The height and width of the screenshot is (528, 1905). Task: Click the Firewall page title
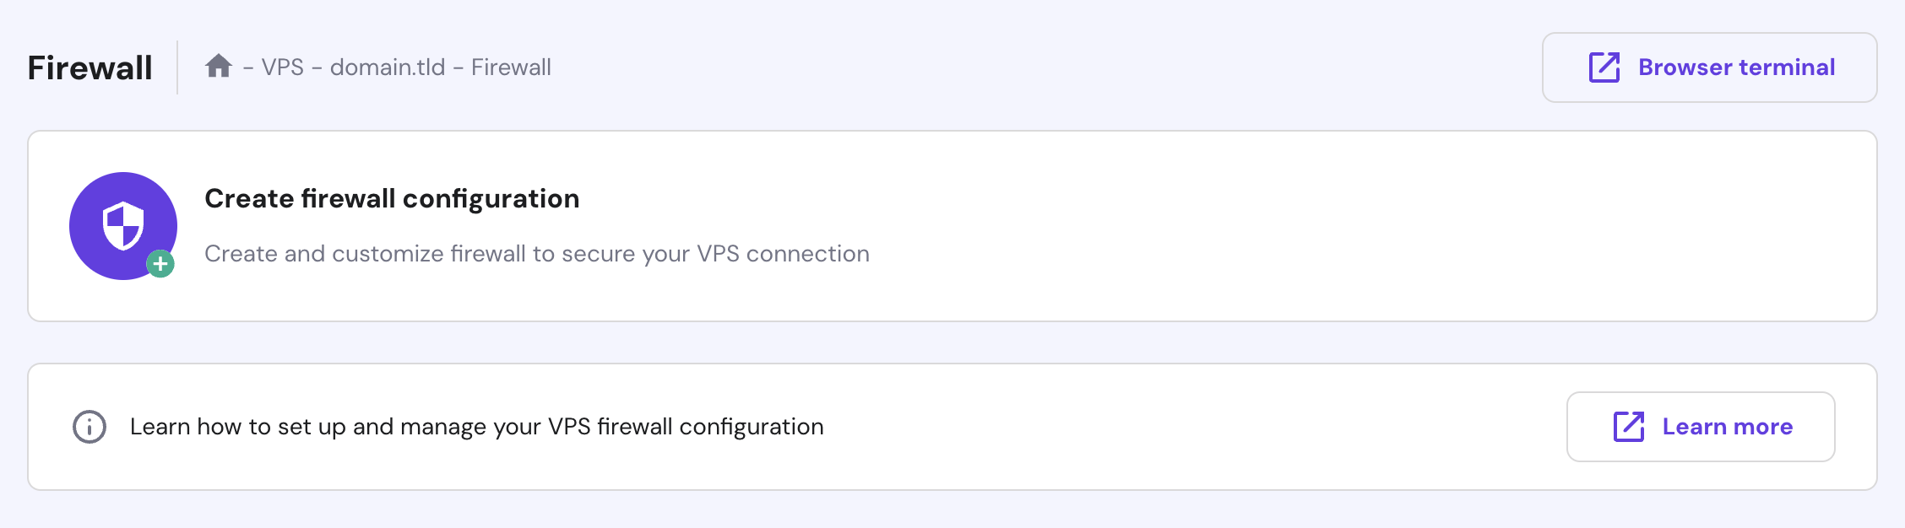click(x=90, y=67)
